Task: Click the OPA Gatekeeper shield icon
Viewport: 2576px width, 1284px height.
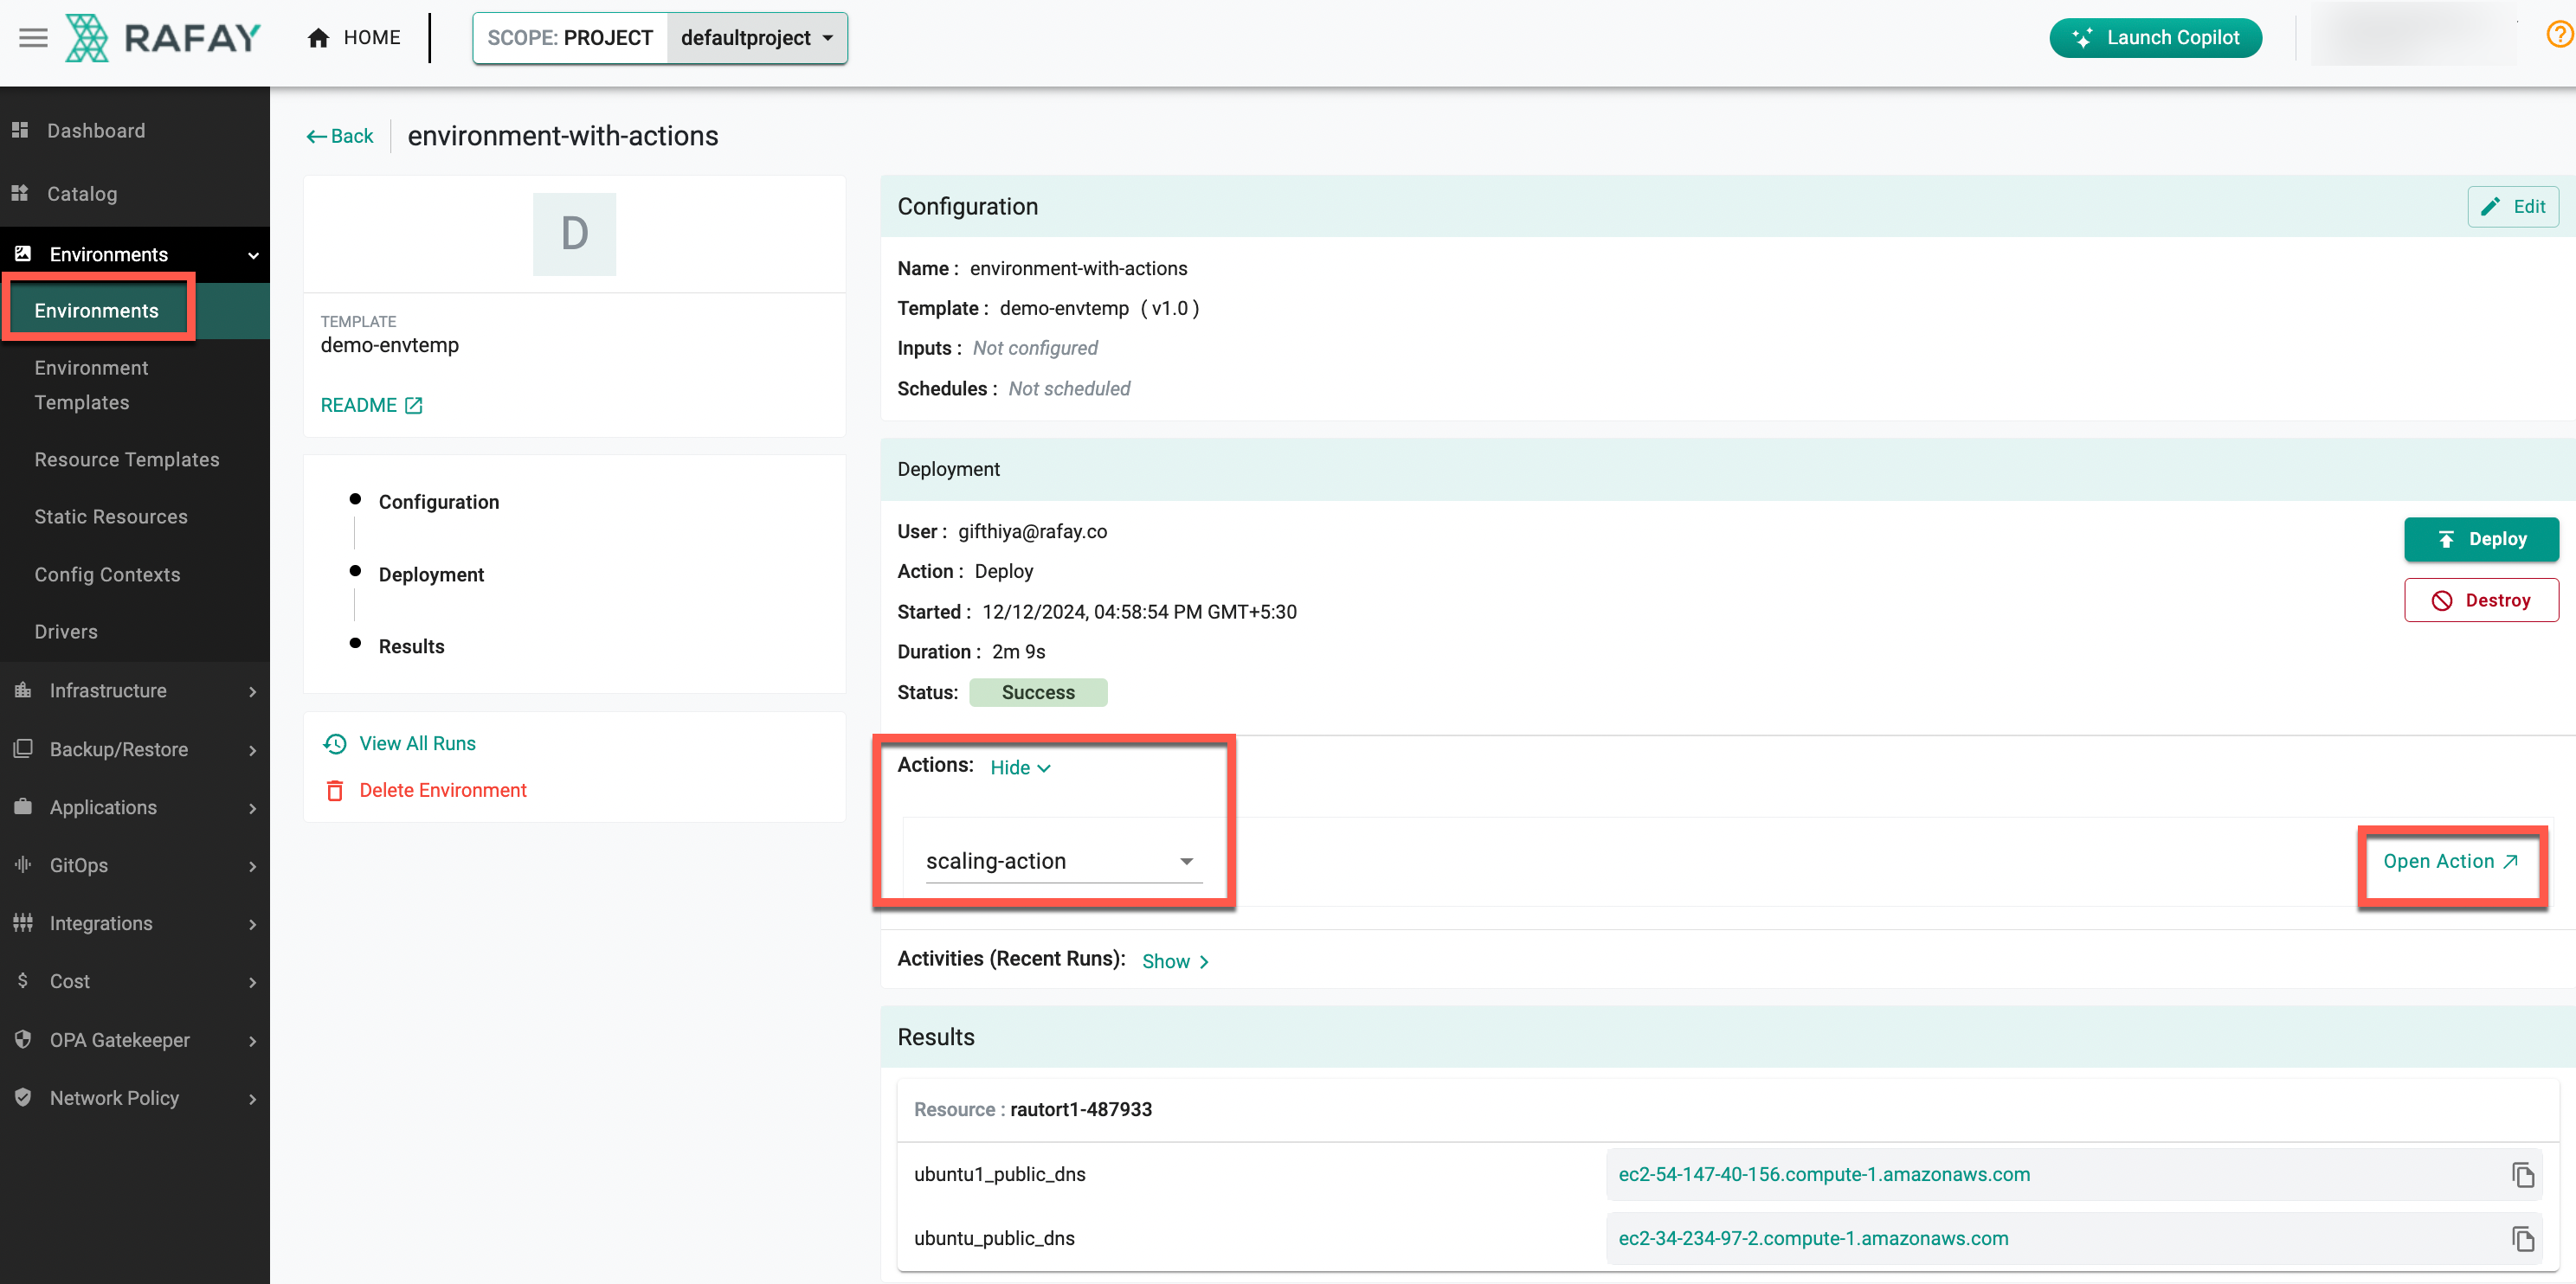Action: click(x=23, y=1039)
